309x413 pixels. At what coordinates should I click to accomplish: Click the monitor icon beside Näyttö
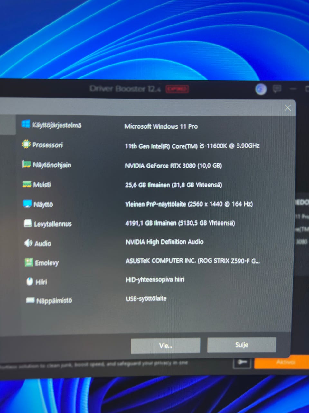click(x=27, y=204)
